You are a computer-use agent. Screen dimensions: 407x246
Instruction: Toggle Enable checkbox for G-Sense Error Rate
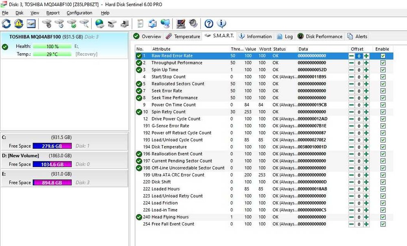[x=383, y=126]
